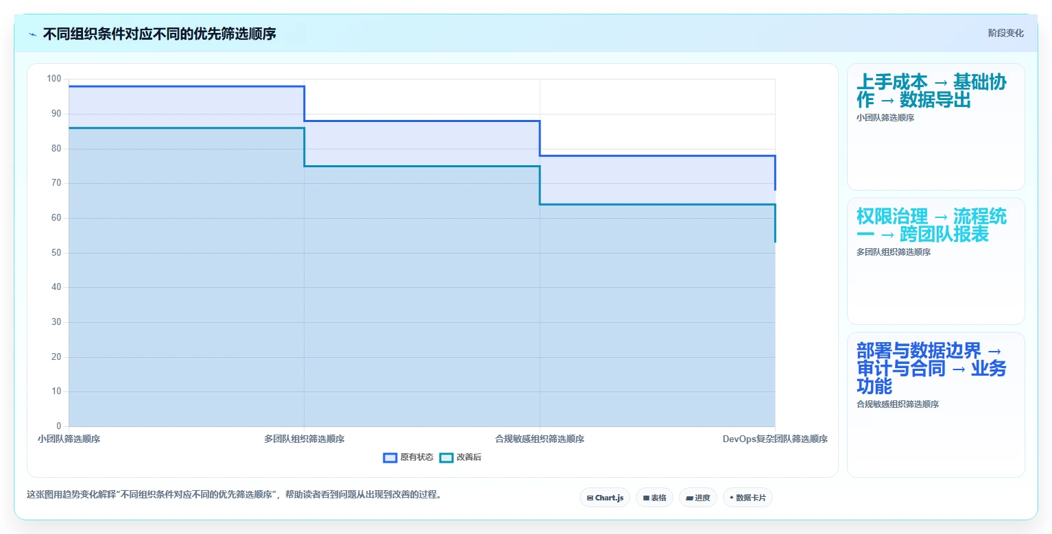Image resolution: width=1052 pixels, height=534 pixels.
Task: Click x-axis label 多团队组织筛选顺序
Action: coord(304,439)
